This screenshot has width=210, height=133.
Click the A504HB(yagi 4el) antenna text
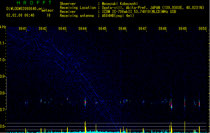118,16
